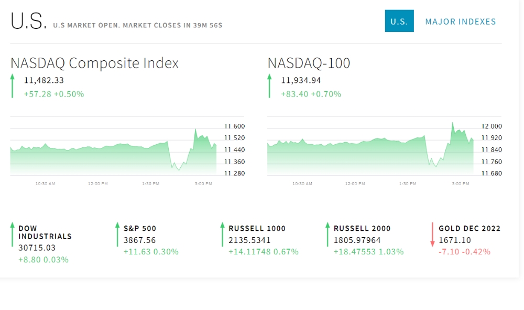Open the Russell 1000 quote

pos(257,228)
